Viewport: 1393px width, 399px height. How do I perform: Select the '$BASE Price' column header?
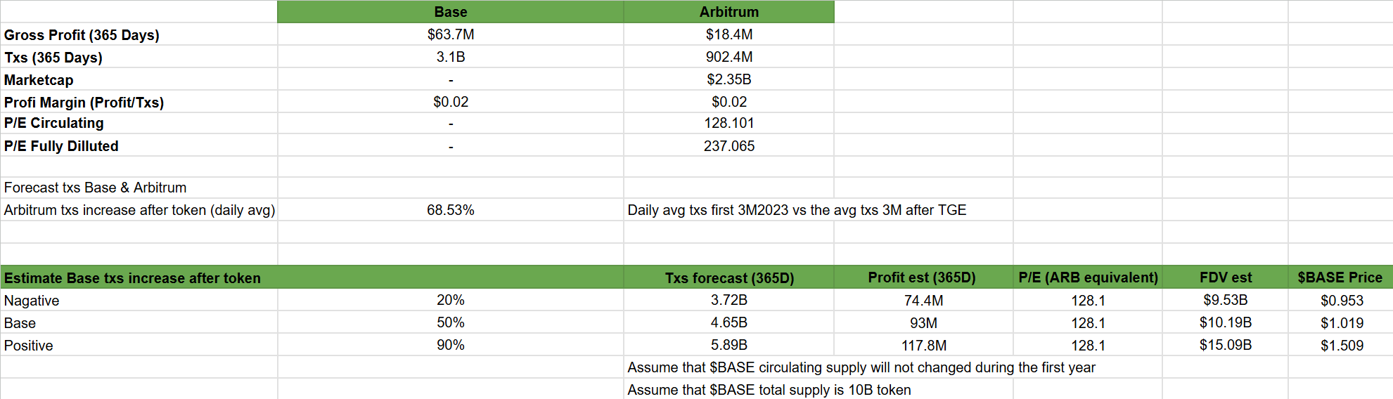click(x=1340, y=277)
